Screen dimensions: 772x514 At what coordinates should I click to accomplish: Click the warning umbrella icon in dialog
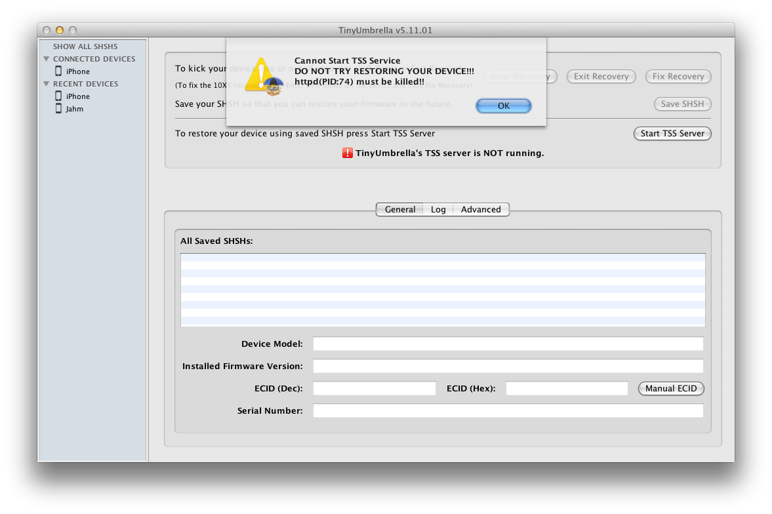(x=264, y=77)
